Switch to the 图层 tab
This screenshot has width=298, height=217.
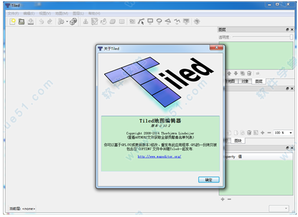(x=259, y=81)
